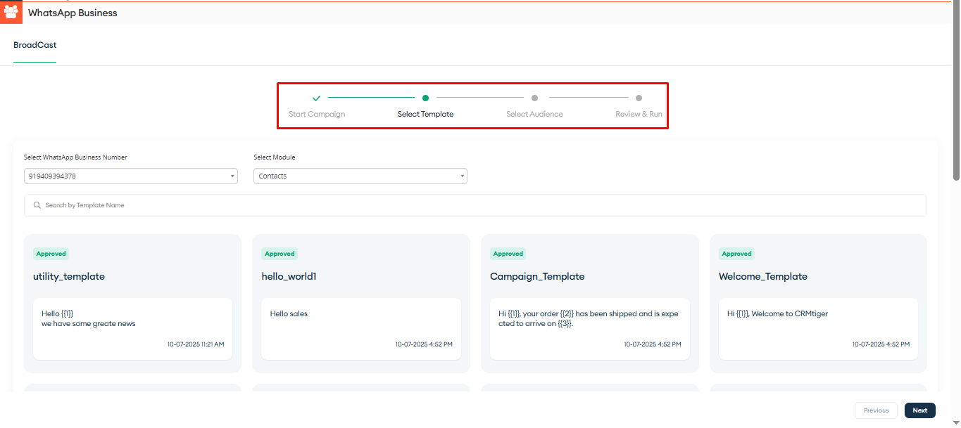The height and width of the screenshot is (428, 961).
Task: Click the Previous button
Action: click(876, 410)
